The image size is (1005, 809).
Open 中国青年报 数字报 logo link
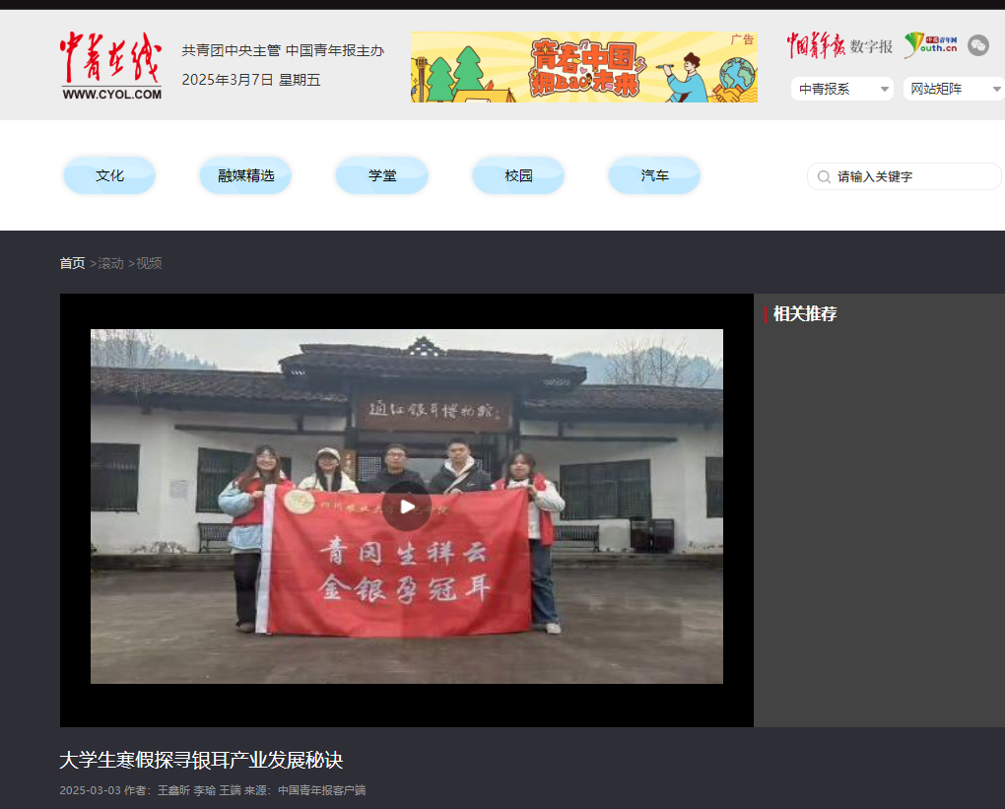[x=838, y=45]
